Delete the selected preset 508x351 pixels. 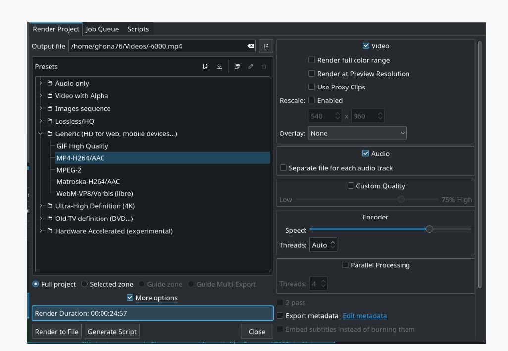(x=263, y=66)
